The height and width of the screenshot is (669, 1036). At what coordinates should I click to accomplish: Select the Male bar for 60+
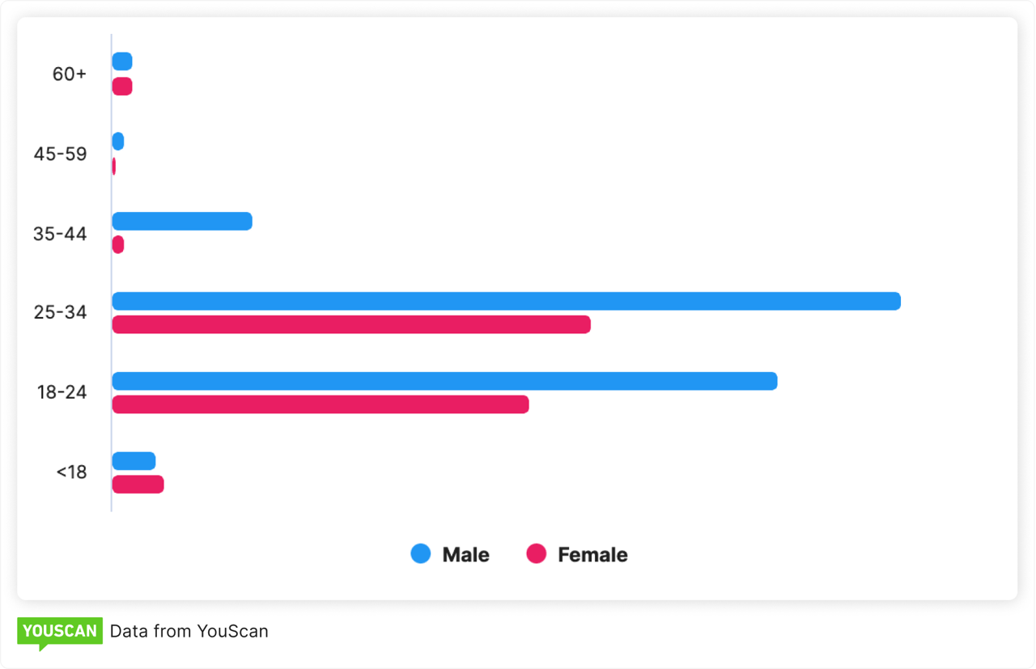[x=122, y=61]
